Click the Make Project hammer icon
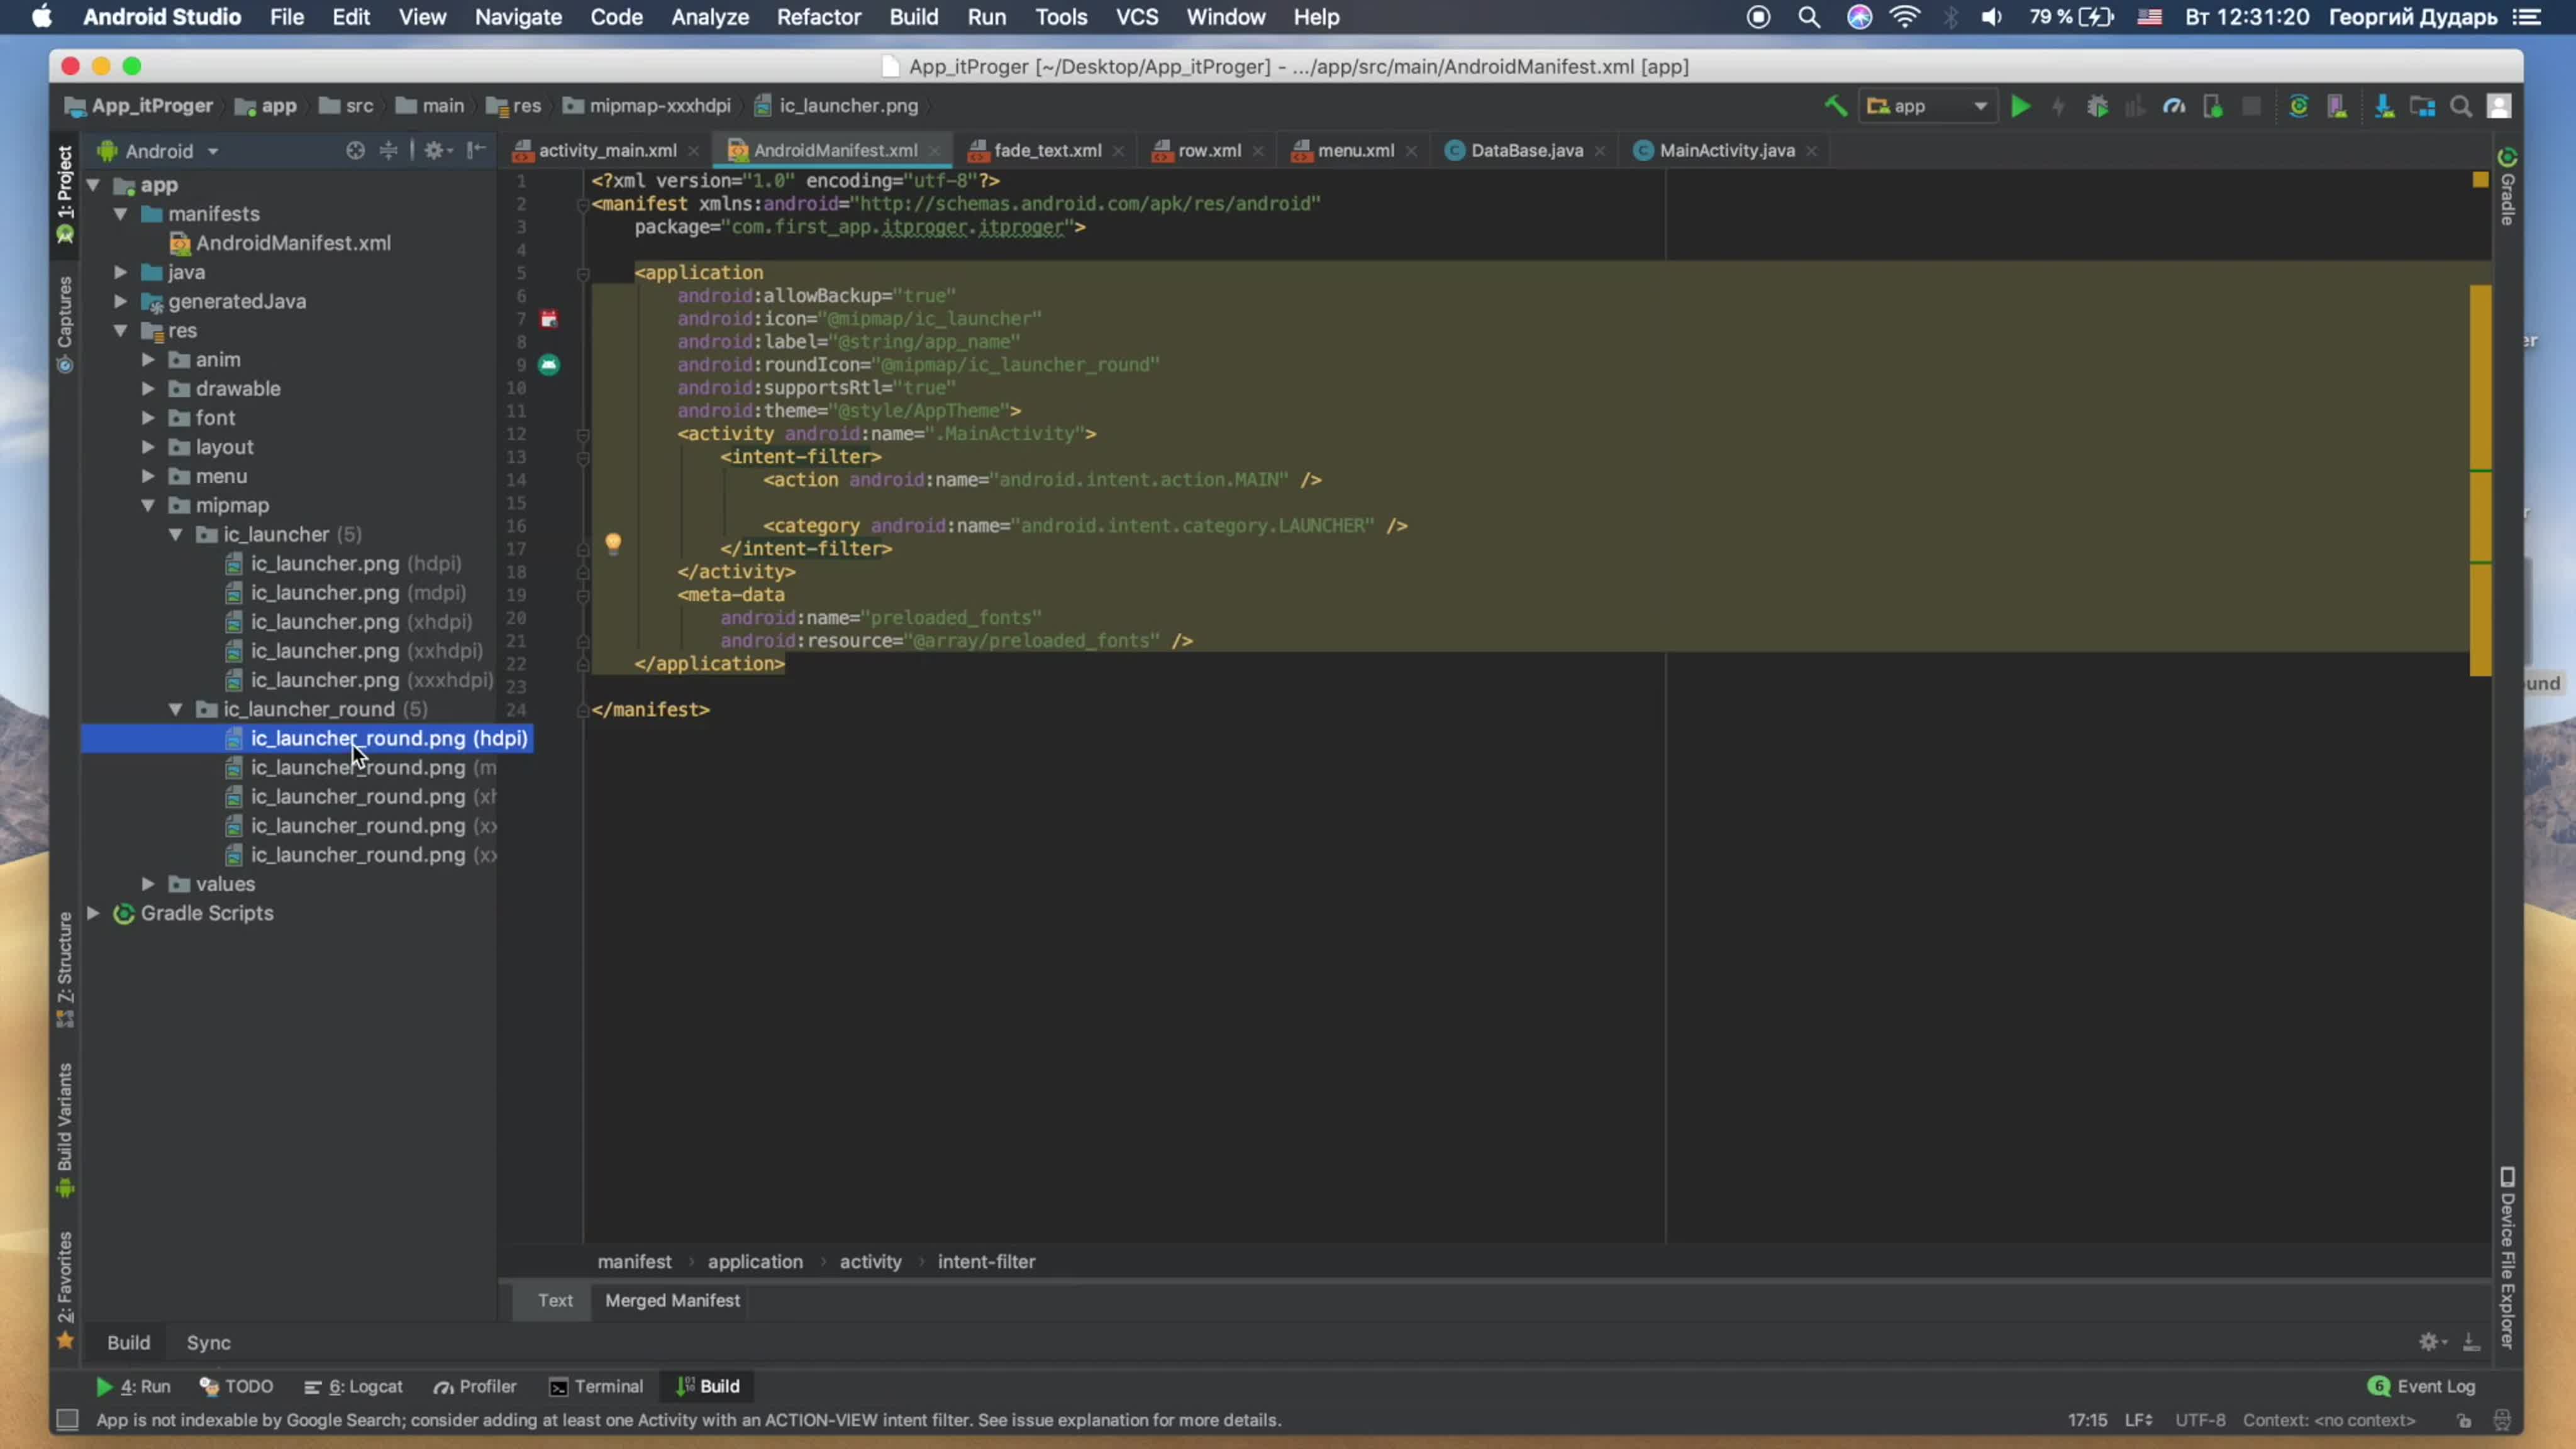The height and width of the screenshot is (1449, 2576). (1835, 106)
